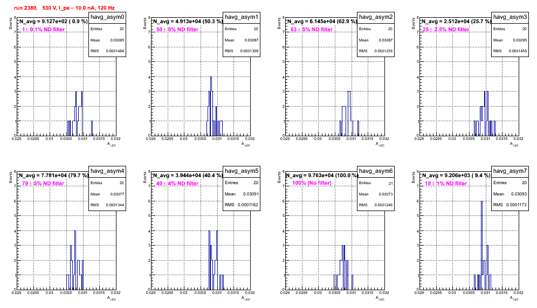Click RMS 0.0001246 in havg_asym6 stats

[x=376, y=205]
